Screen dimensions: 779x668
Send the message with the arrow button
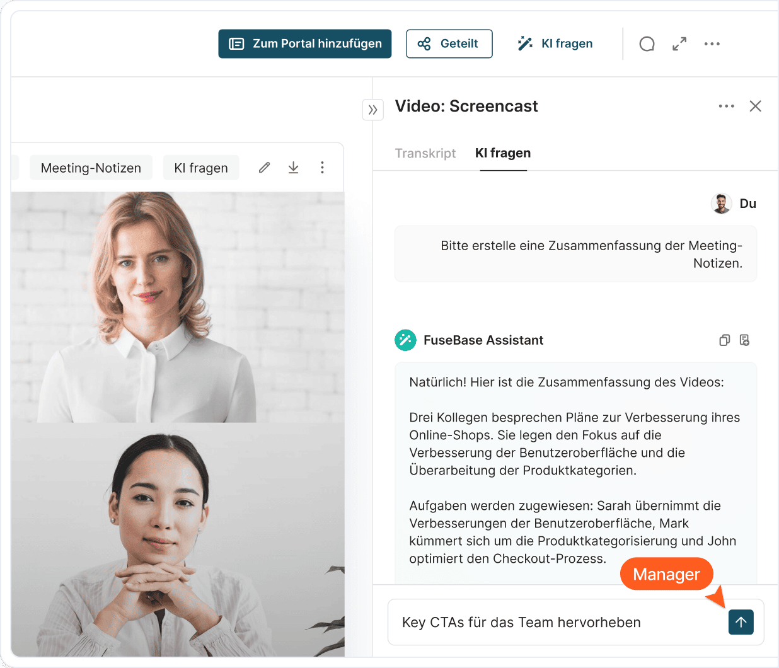click(741, 622)
